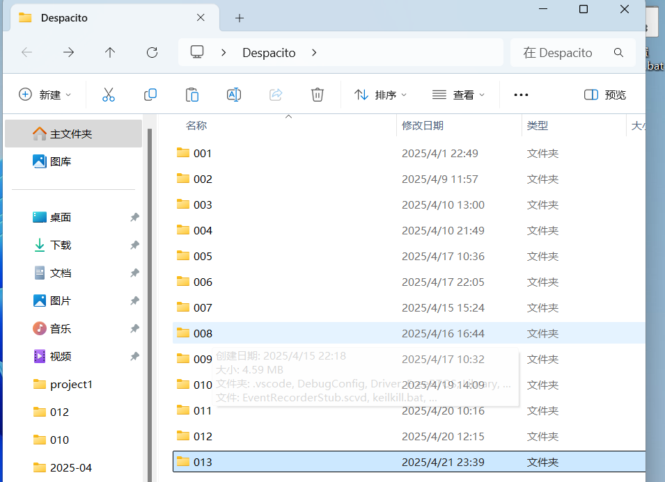Select folder 002 in file list

point(409,179)
